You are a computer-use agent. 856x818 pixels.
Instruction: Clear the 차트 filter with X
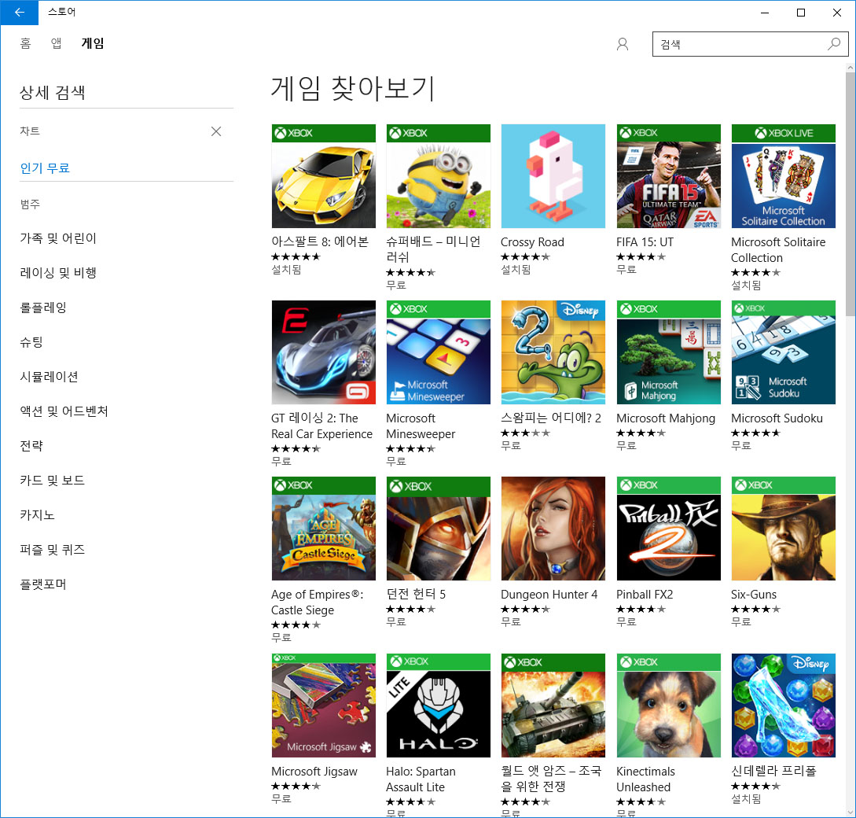(216, 131)
